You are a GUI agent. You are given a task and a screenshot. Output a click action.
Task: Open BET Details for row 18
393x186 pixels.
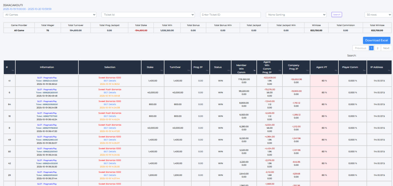point(110,116)
